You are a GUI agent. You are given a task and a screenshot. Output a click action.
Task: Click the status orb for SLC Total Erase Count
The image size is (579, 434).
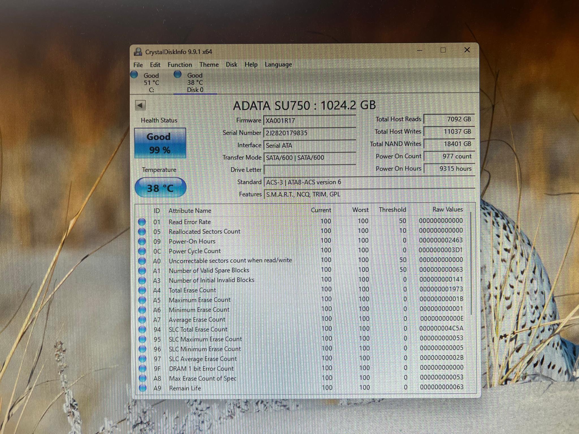[x=142, y=329]
